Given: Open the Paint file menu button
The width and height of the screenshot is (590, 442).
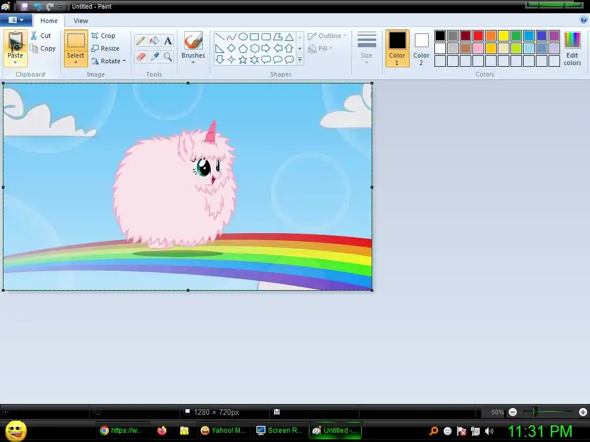Looking at the screenshot, I should 16,20.
